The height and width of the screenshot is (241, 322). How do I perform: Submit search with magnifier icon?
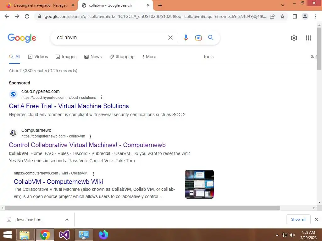pyautogui.click(x=211, y=38)
